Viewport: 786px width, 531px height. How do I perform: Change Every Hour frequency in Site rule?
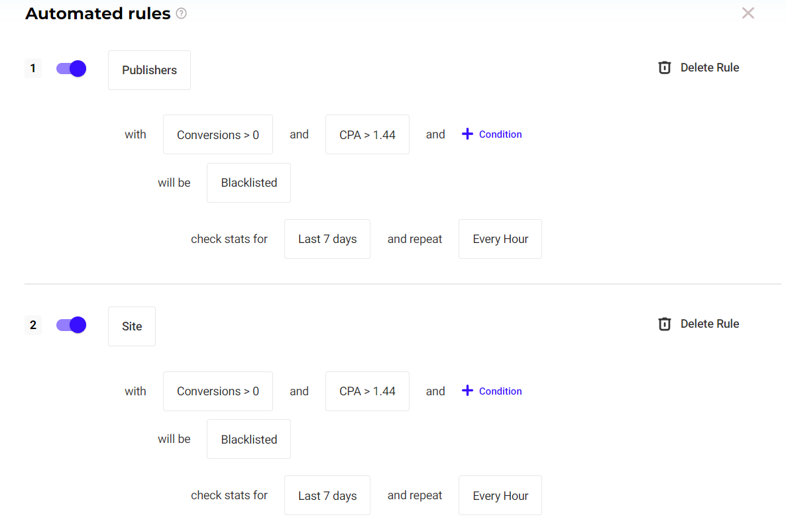pos(500,495)
